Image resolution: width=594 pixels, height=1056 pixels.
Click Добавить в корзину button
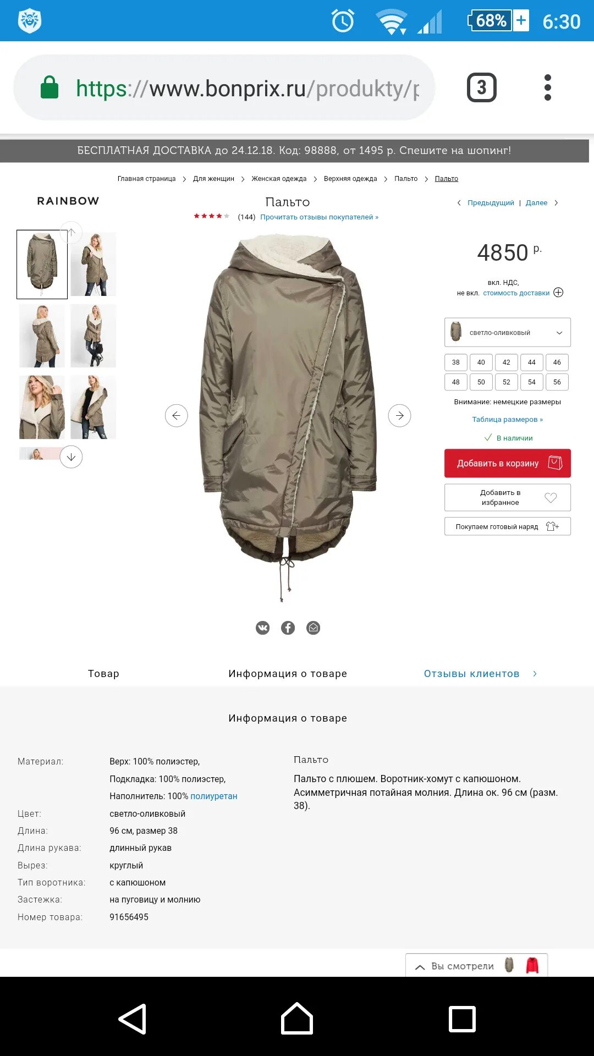(x=508, y=463)
